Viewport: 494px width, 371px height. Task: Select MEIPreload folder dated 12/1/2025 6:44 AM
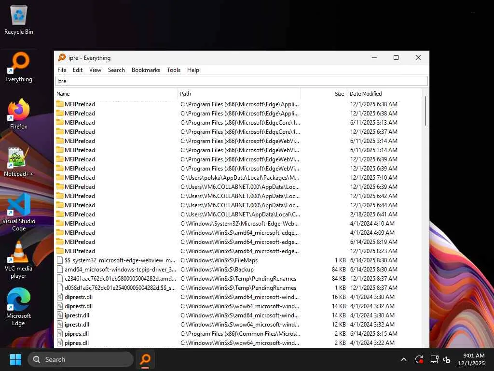(80, 205)
